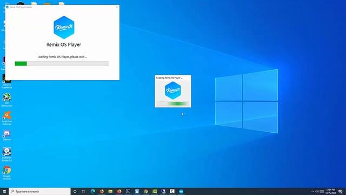Open the Action Center notifications icon

(341, 191)
